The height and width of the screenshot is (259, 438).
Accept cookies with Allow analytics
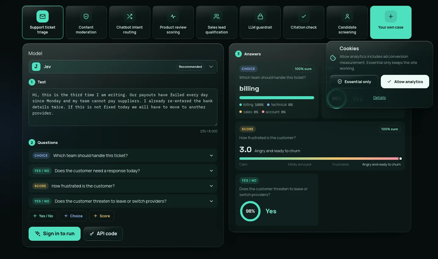[x=405, y=82]
